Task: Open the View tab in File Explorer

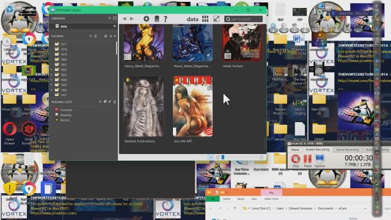Action: [x=254, y=199]
